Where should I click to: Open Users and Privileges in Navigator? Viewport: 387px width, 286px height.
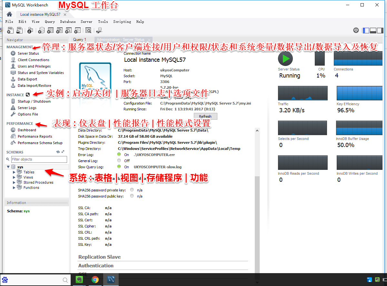(x=34, y=66)
